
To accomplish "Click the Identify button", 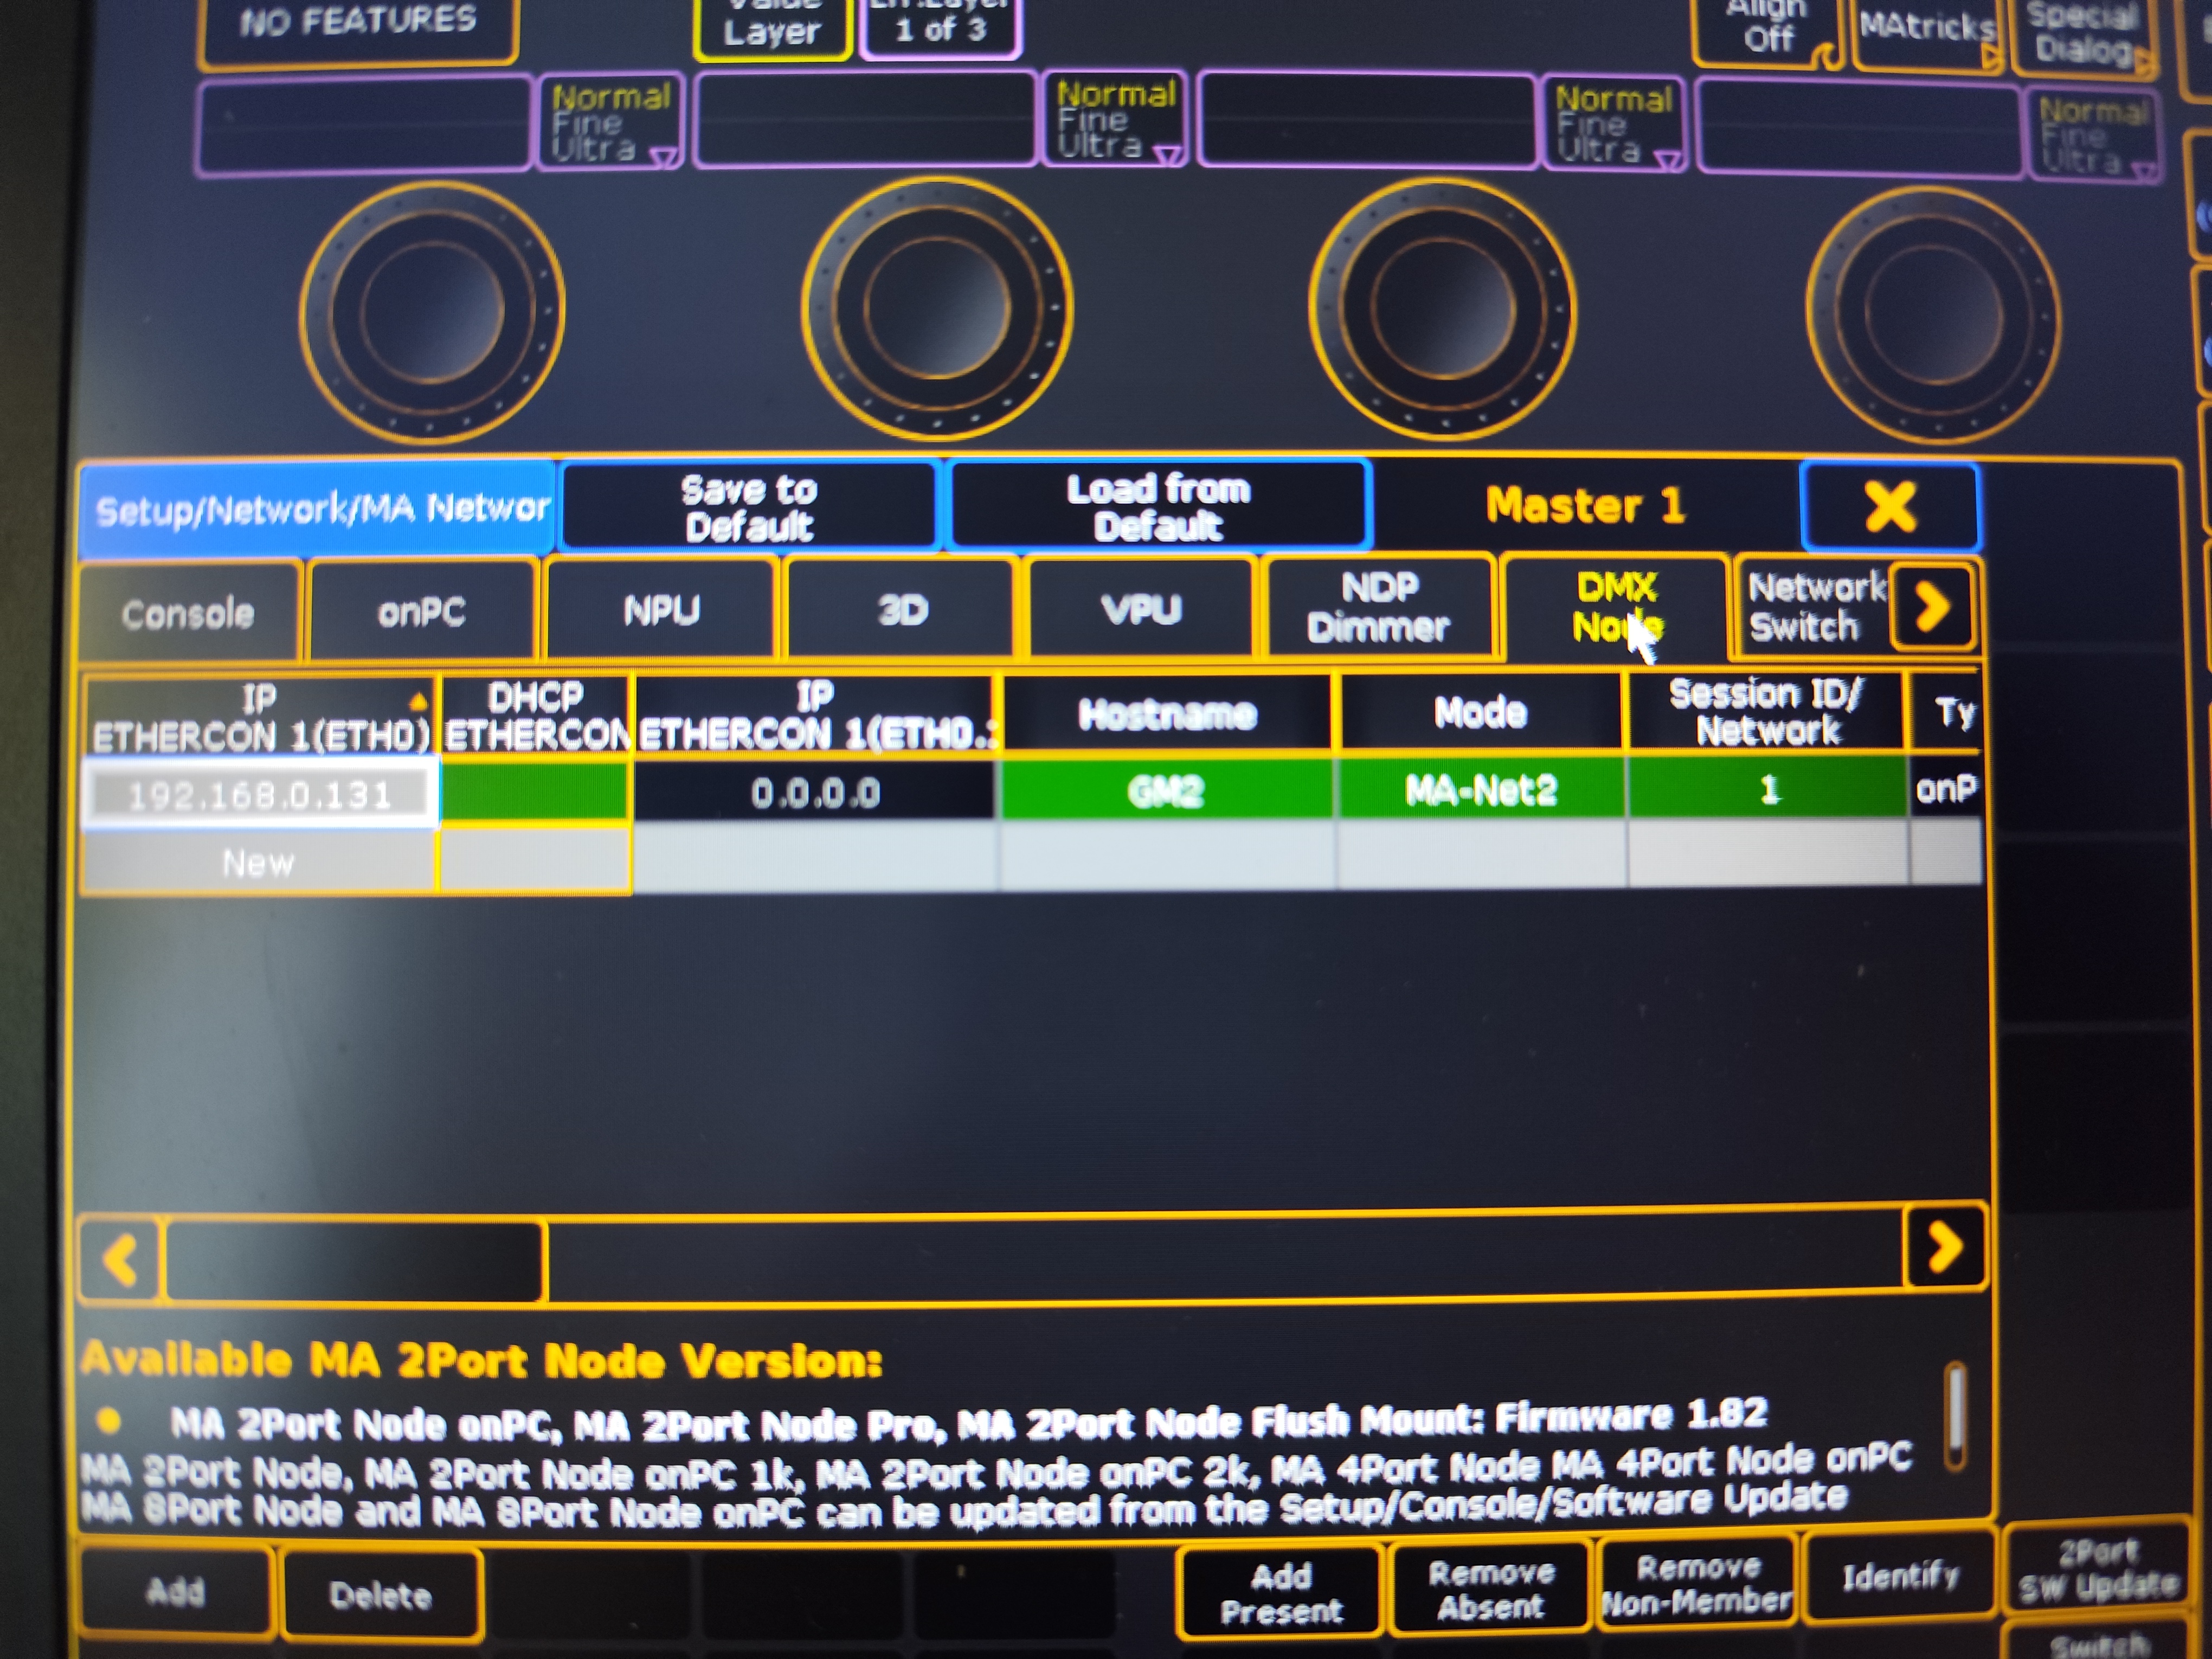I will tap(1900, 1577).
